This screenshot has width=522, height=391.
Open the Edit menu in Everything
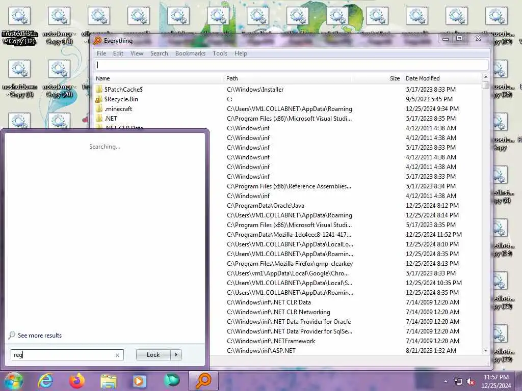(x=118, y=53)
